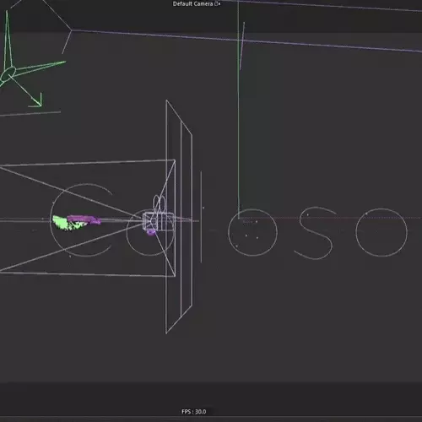This screenshot has height=422, width=422.
Task: Click the Default Camera viewport label
Action: [x=193, y=4]
